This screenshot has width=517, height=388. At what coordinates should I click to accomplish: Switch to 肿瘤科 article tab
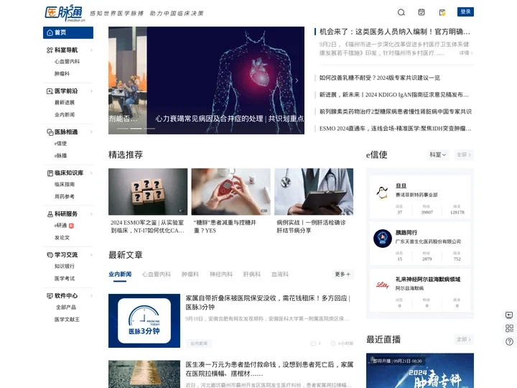coord(190,274)
